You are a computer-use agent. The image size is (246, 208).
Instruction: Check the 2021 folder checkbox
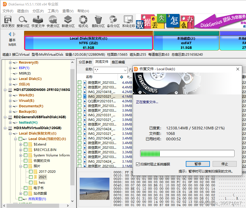[x=31, y=177]
